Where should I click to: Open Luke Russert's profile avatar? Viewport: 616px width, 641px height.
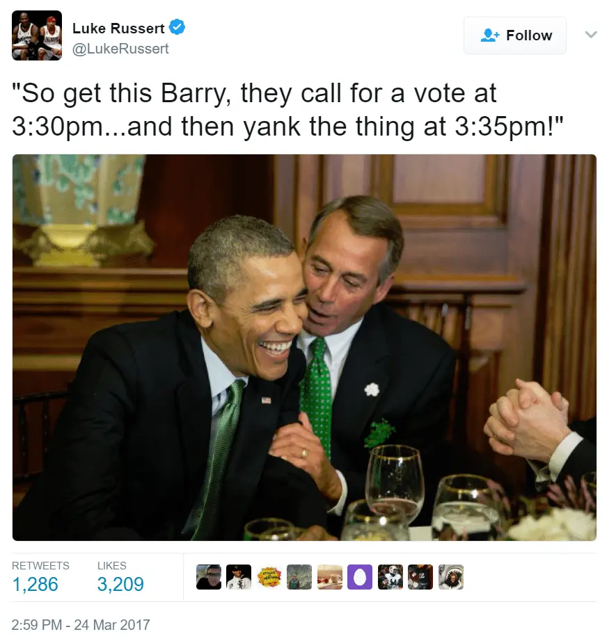[x=37, y=35]
